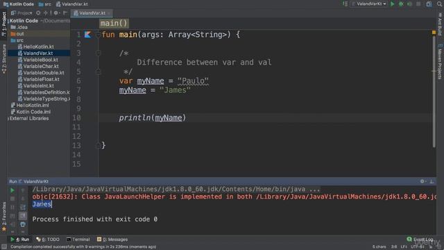This screenshot has width=444, height=250.
Task: Expand the .idea folder
Action: pyautogui.click(x=19, y=27)
